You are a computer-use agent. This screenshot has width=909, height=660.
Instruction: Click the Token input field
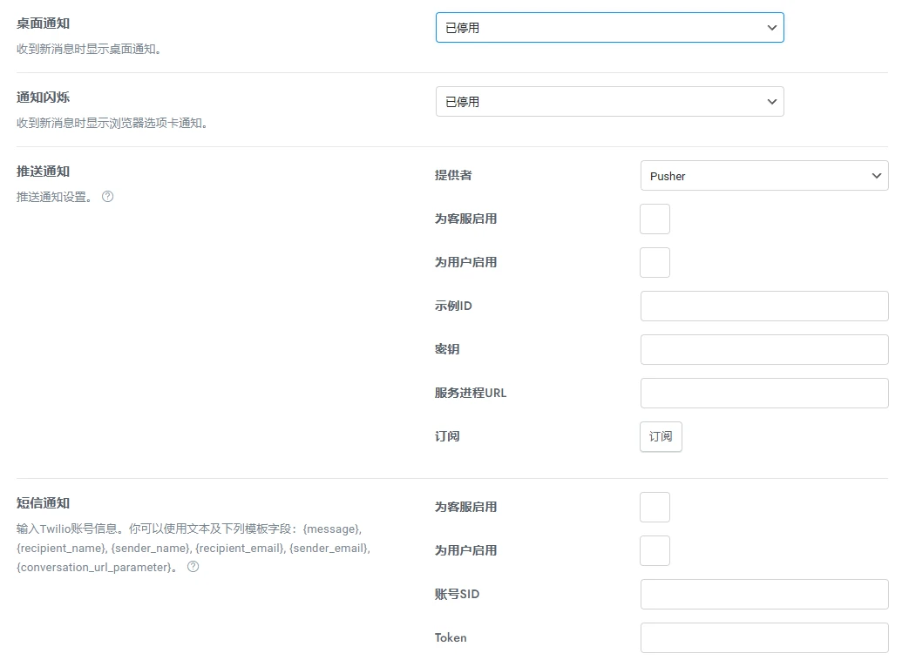764,637
